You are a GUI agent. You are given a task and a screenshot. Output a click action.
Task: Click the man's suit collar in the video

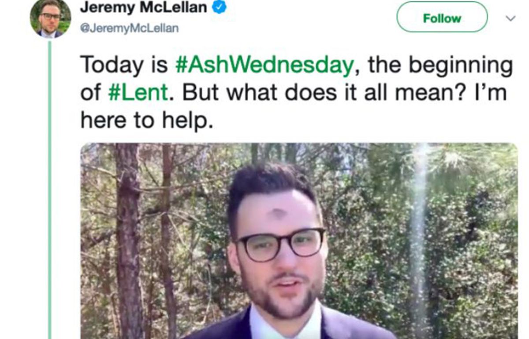tap(286, 324)
